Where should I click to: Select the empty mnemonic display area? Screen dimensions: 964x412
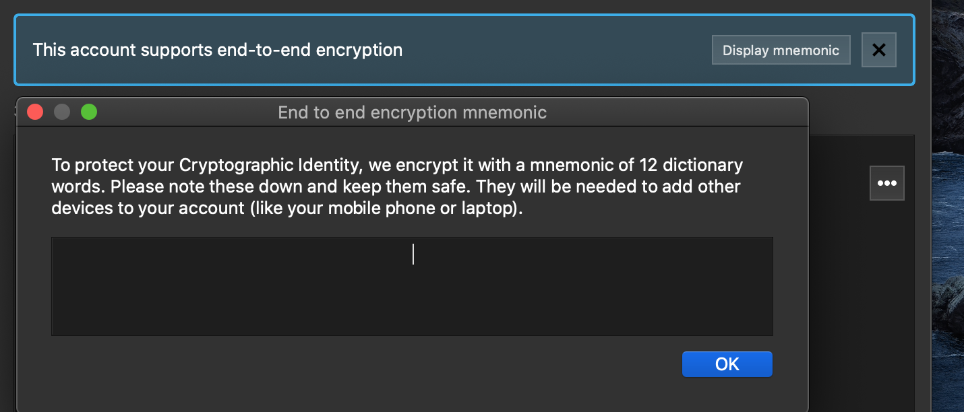(412, 285)
